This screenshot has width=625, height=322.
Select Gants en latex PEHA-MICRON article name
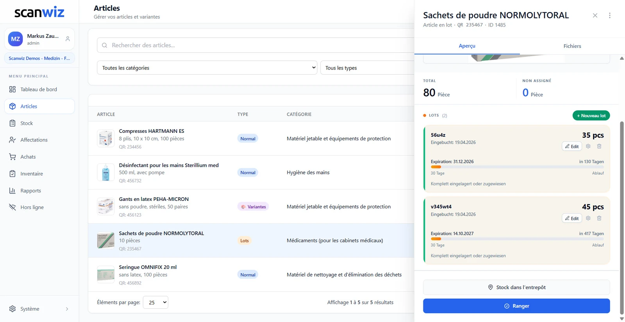point(154,199)
